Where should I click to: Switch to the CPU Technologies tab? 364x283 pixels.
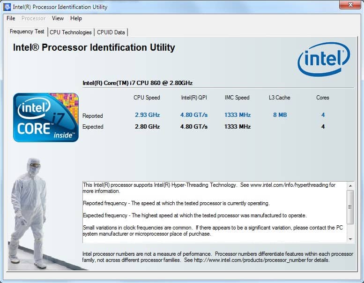coord(71,32)
